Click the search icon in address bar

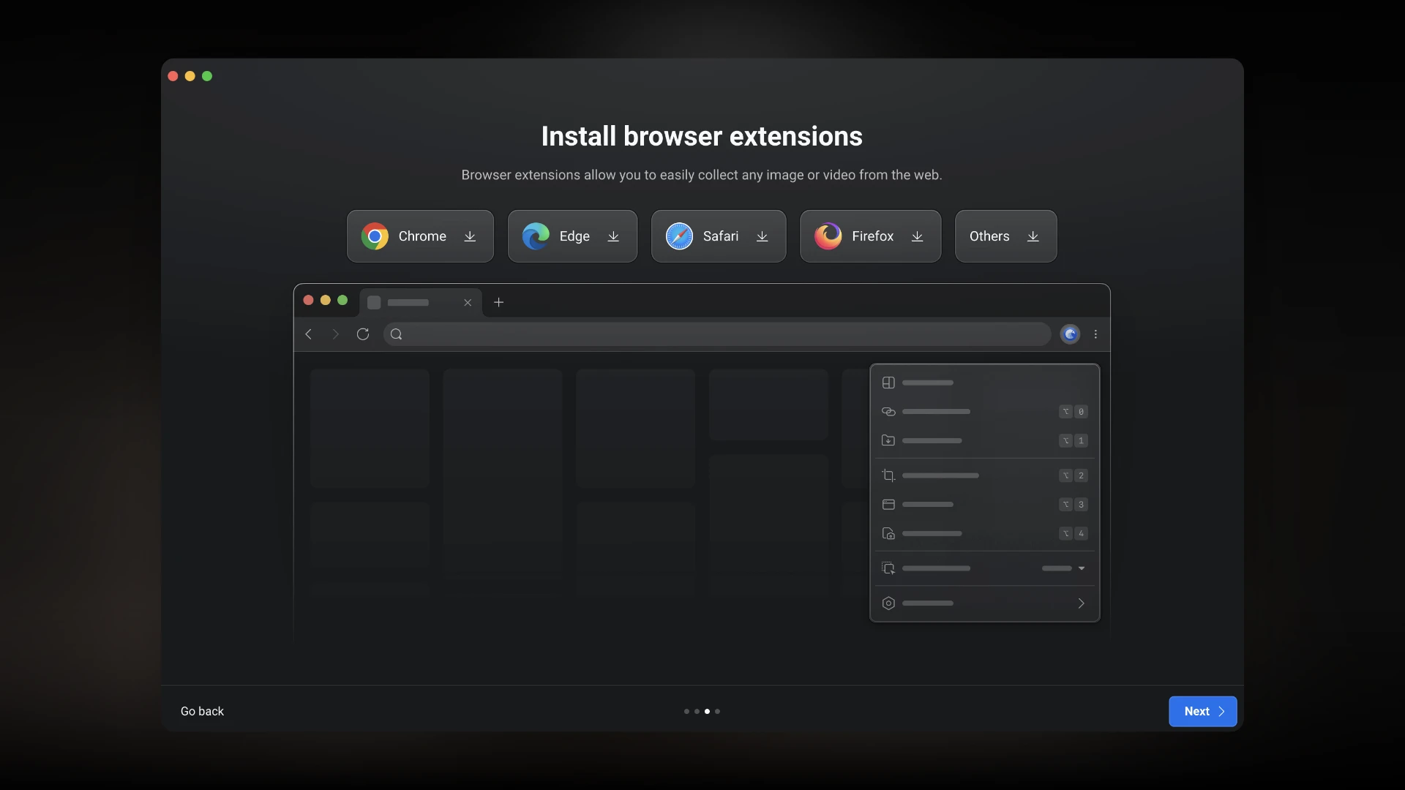click(x=397, y=334)
